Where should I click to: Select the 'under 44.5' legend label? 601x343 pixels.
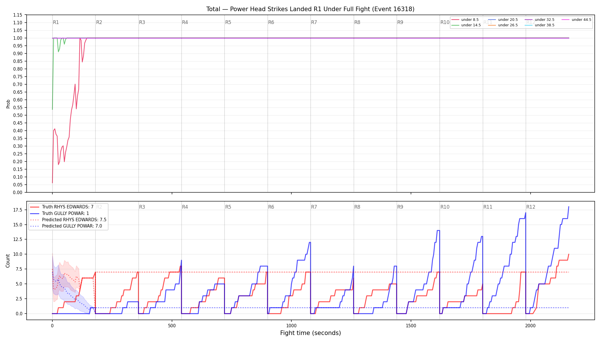click(x=582, y=20)
